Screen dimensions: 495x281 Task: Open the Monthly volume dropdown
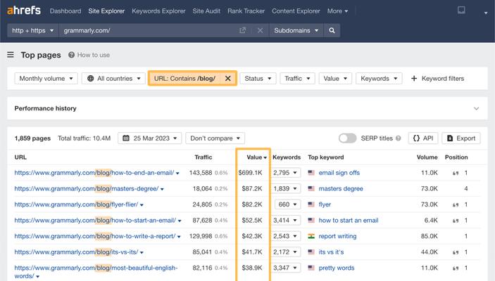46,79
